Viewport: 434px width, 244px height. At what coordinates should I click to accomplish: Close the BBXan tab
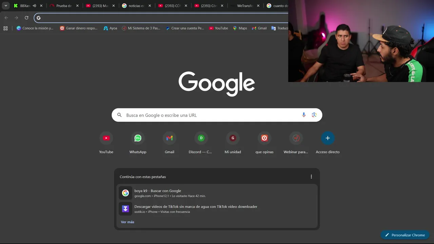point(41,6)
